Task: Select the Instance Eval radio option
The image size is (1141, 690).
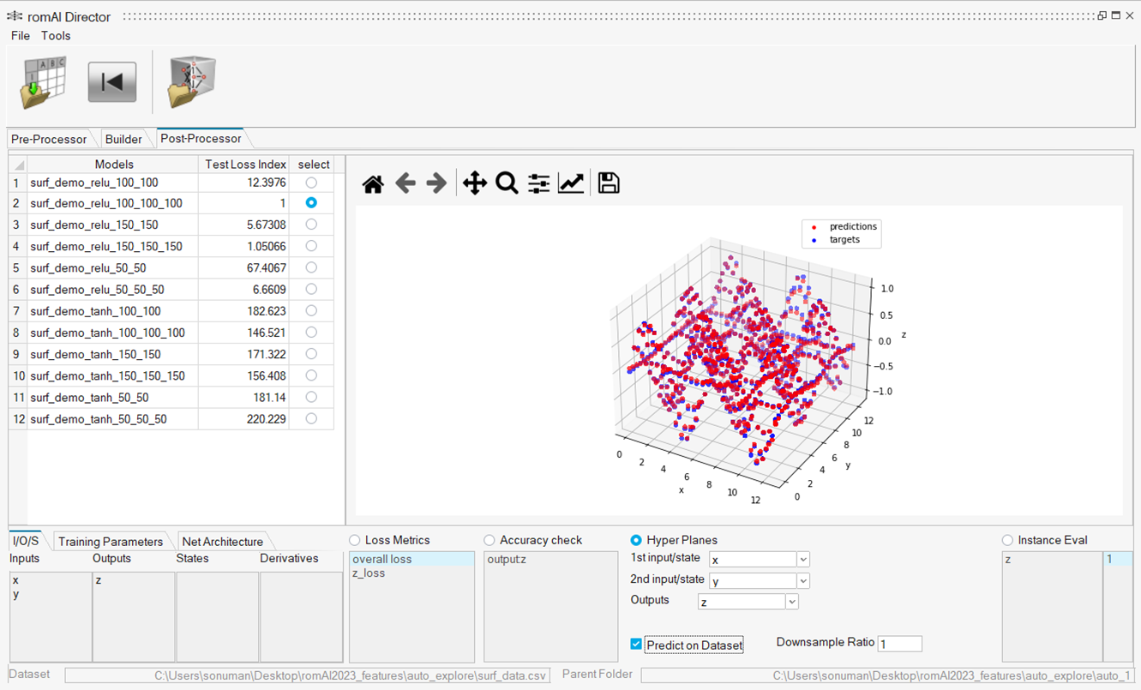Action: 1007,540
